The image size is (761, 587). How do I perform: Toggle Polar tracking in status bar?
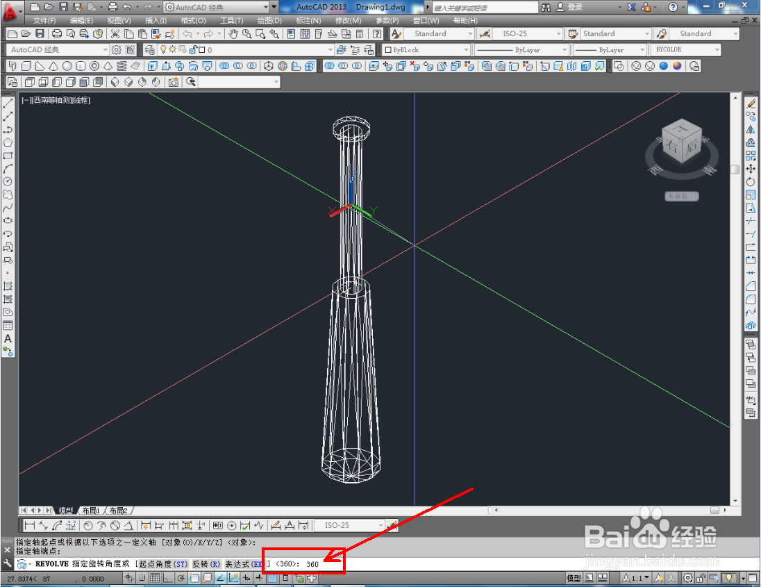[x=181, y=578]
